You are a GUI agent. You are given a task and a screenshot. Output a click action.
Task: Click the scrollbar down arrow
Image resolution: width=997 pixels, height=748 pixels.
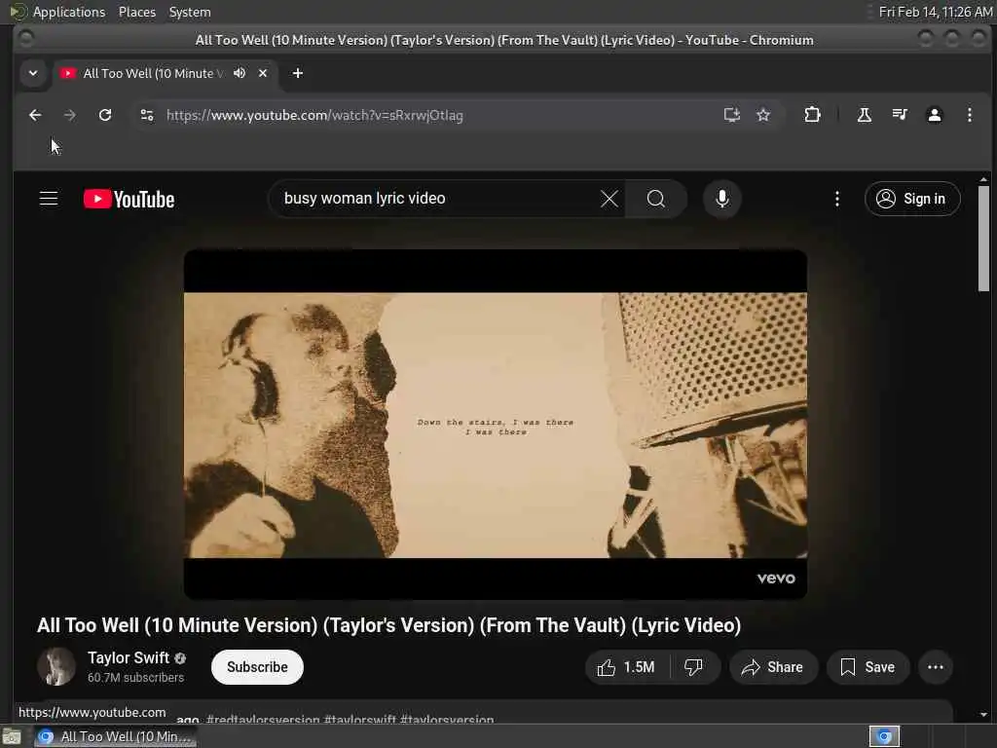pyautogui.click(x=983, y=715)
